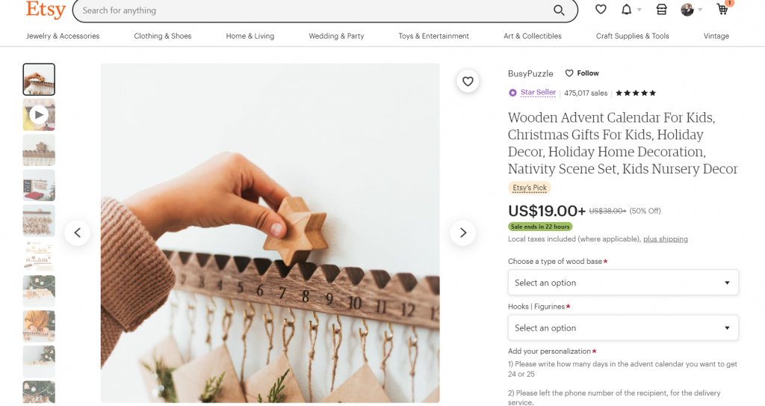The image size is (765, 406).
Task: Open the shopping cart icon
Action: tap(722, 10)
